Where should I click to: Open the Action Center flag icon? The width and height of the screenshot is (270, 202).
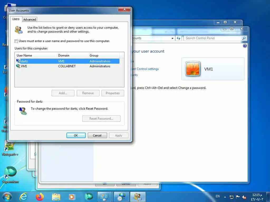(238, 197)
